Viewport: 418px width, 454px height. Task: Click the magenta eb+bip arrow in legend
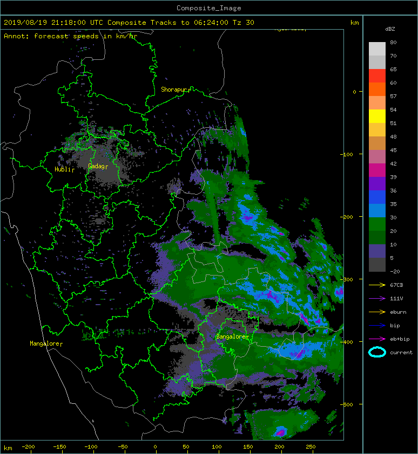coord(377,339)
